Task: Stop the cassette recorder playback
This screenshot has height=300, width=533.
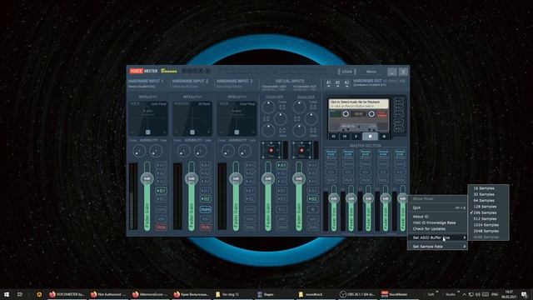Action: [370, 137]
